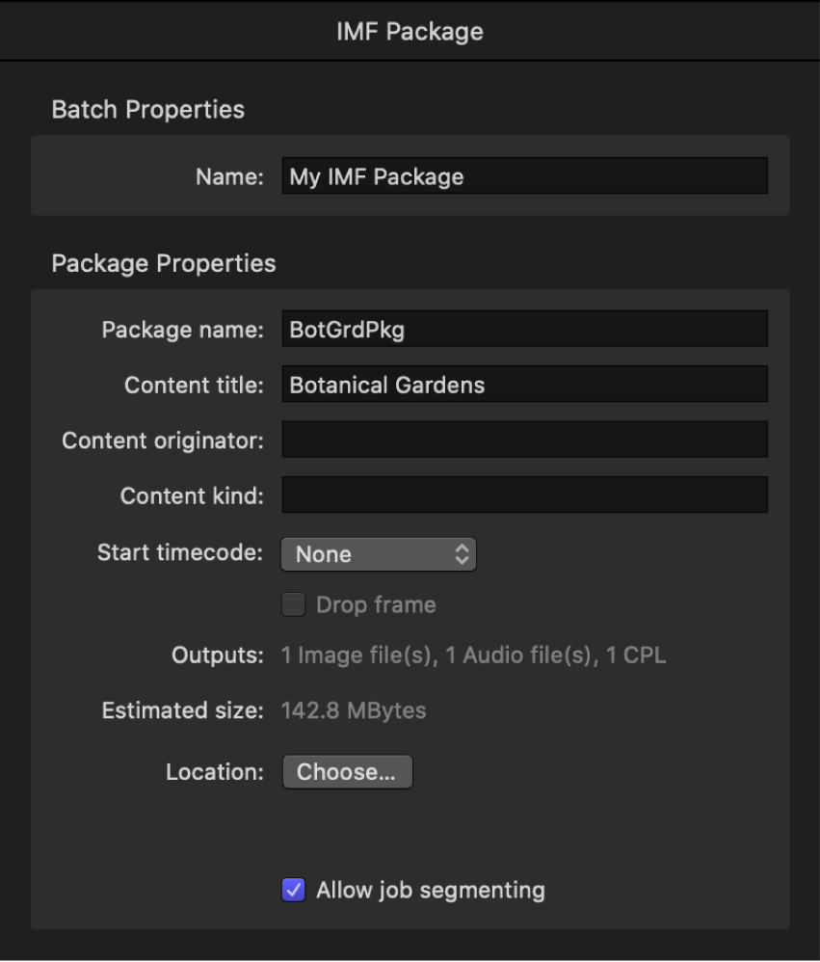This screenshot has width=820, height=962.
Task: Click the Botanical Gardens content title field
Action: (525, 384)
